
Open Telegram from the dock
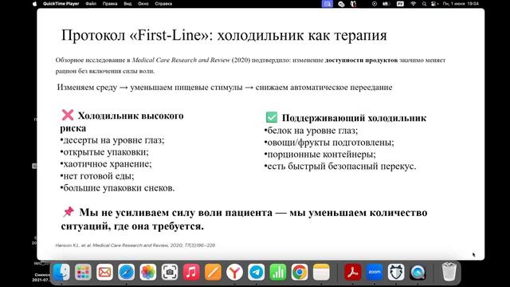click(x=257, y=272)
